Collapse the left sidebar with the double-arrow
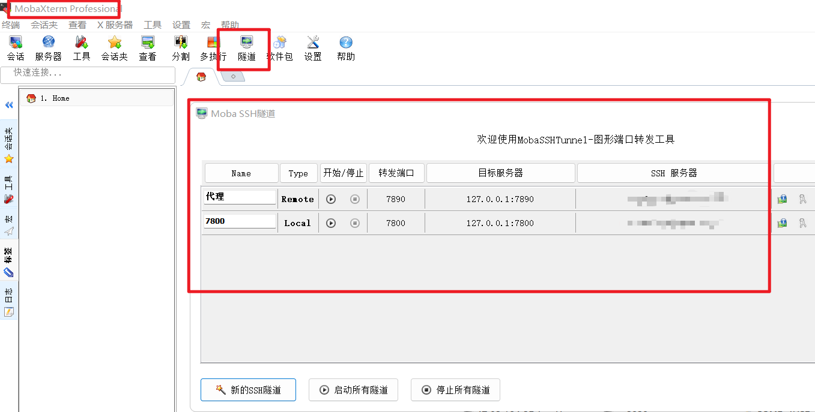 [x=8, y=105]
